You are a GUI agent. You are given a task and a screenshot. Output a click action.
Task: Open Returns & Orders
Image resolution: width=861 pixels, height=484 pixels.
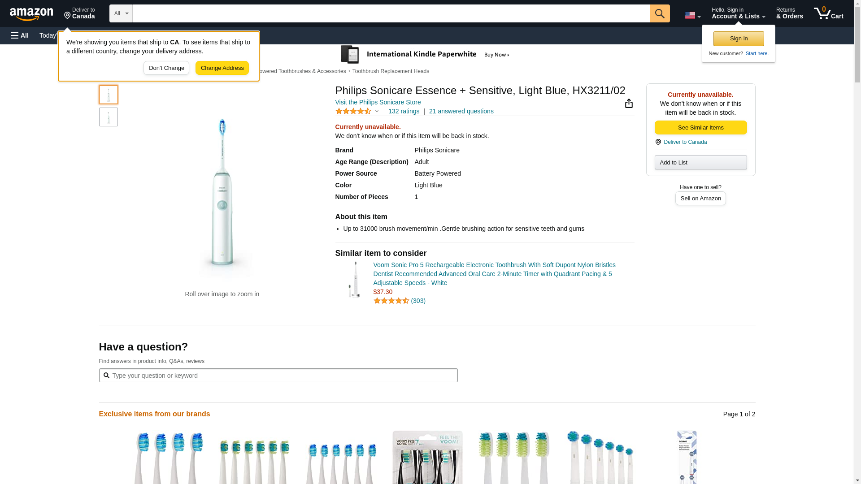(789, 13)
